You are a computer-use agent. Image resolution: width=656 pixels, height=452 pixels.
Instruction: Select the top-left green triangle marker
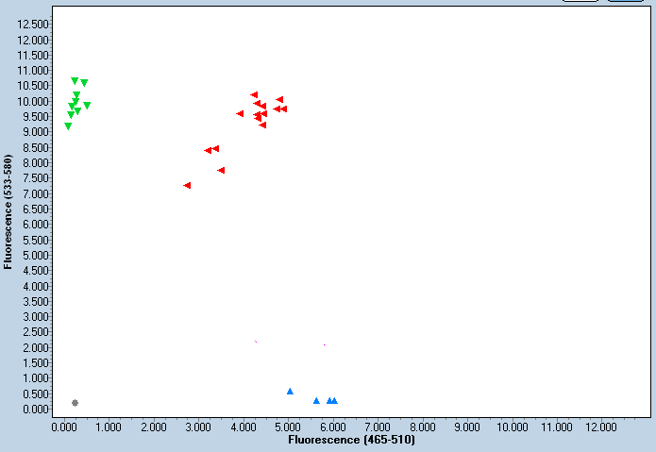(x=75, y=80)
